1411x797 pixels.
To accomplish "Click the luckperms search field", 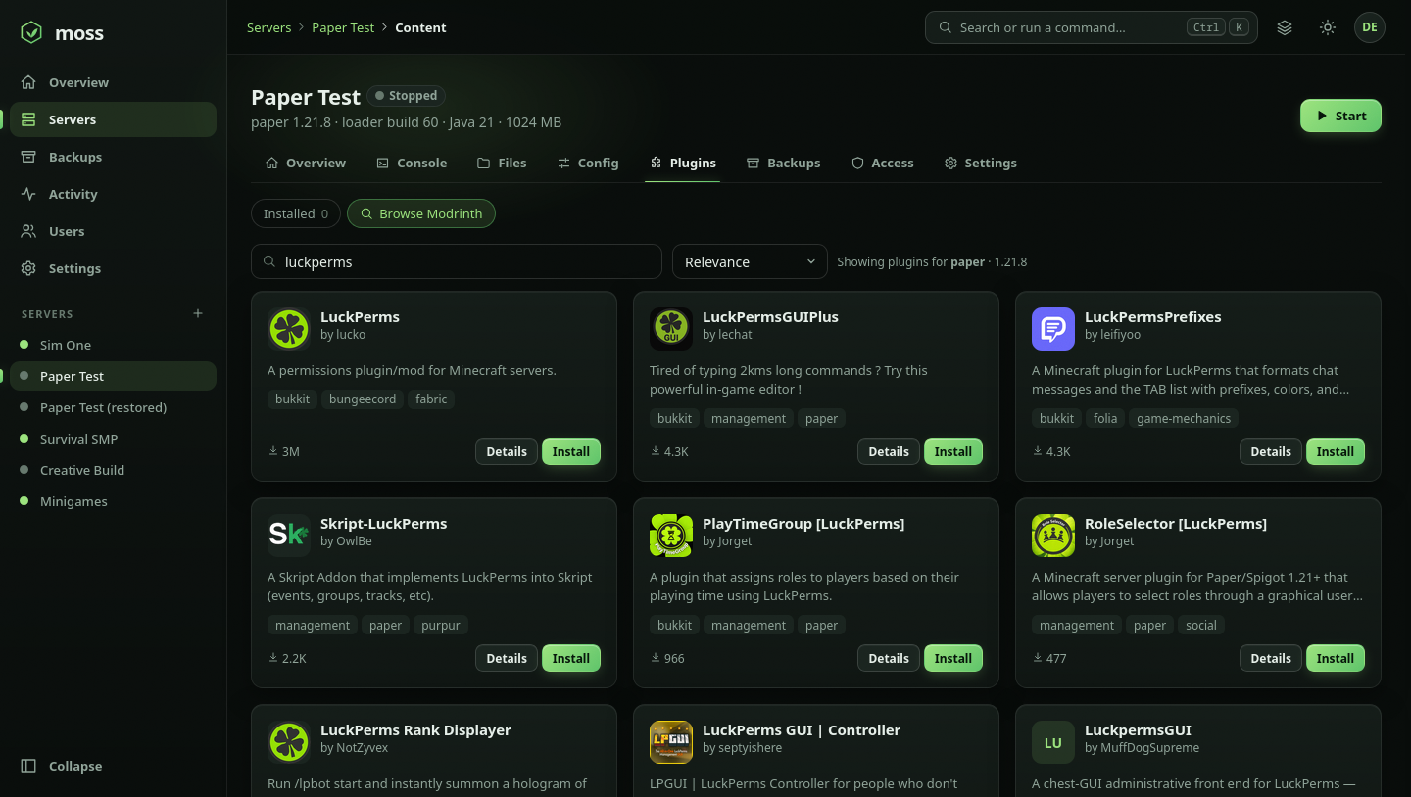I will coord(457,261).
